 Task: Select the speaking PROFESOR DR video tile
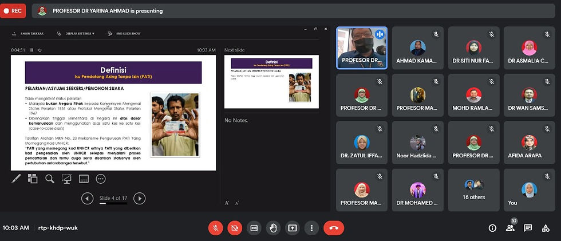[362, 48]
